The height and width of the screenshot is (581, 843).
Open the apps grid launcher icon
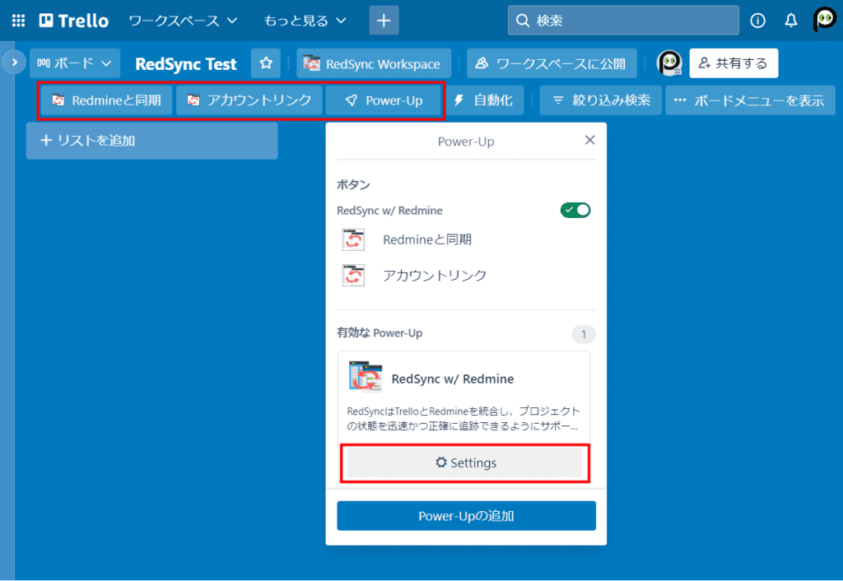click(18, 20)
